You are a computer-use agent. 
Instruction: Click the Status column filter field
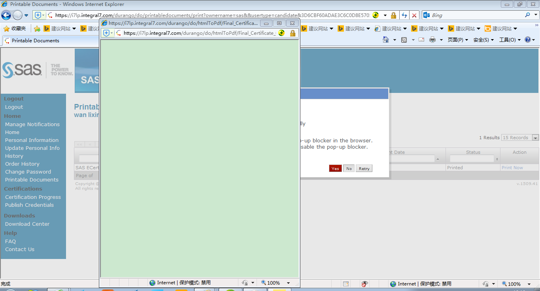472,159
